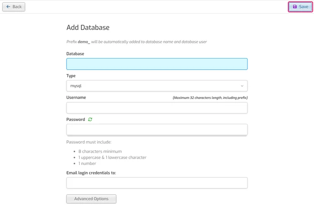The width and height of the screenshot is (314, 205).
Task: Click the '1 uppercase & 1 lowercase character' text
Action: click(x=112, y=158)
